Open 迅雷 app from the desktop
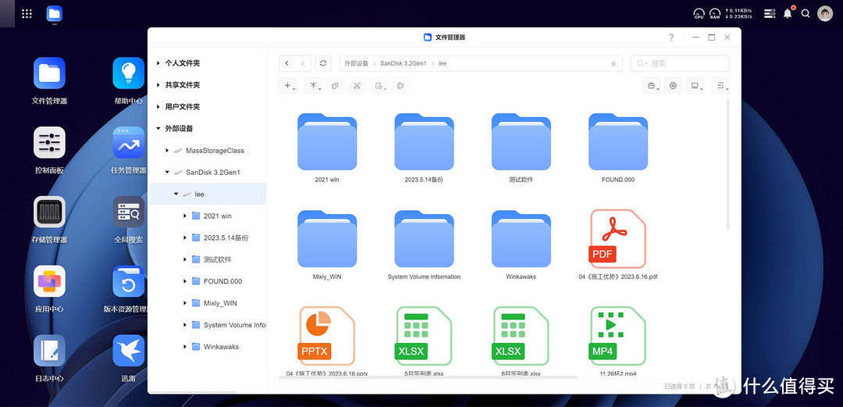Viewport: 843px width, 407px height. click(128, 352)
